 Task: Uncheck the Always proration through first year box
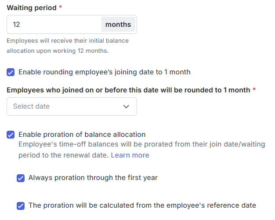pos(21,178)
